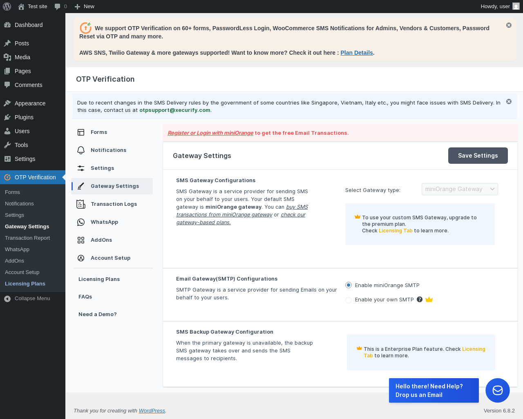Viewport: 523px width, 419px height.
Task: Click the Save Settings button
Action: coord(478,156)
